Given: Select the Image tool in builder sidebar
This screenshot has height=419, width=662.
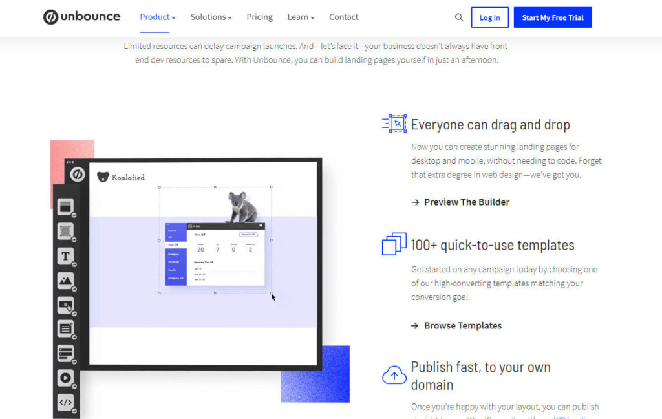Looking at the screenshot, I should 65,281.
